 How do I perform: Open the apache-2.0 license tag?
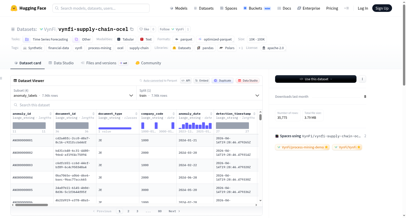pyautogui.click(x=273, y=48)
